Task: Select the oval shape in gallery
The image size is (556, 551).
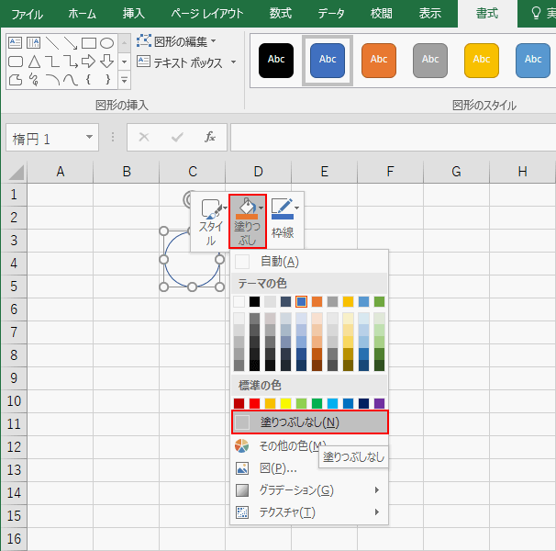Action: point(106,43)
